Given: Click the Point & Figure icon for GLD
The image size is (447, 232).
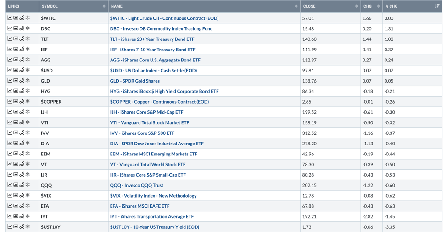Looking at the screenshot, I should click(x=22, y=81).
